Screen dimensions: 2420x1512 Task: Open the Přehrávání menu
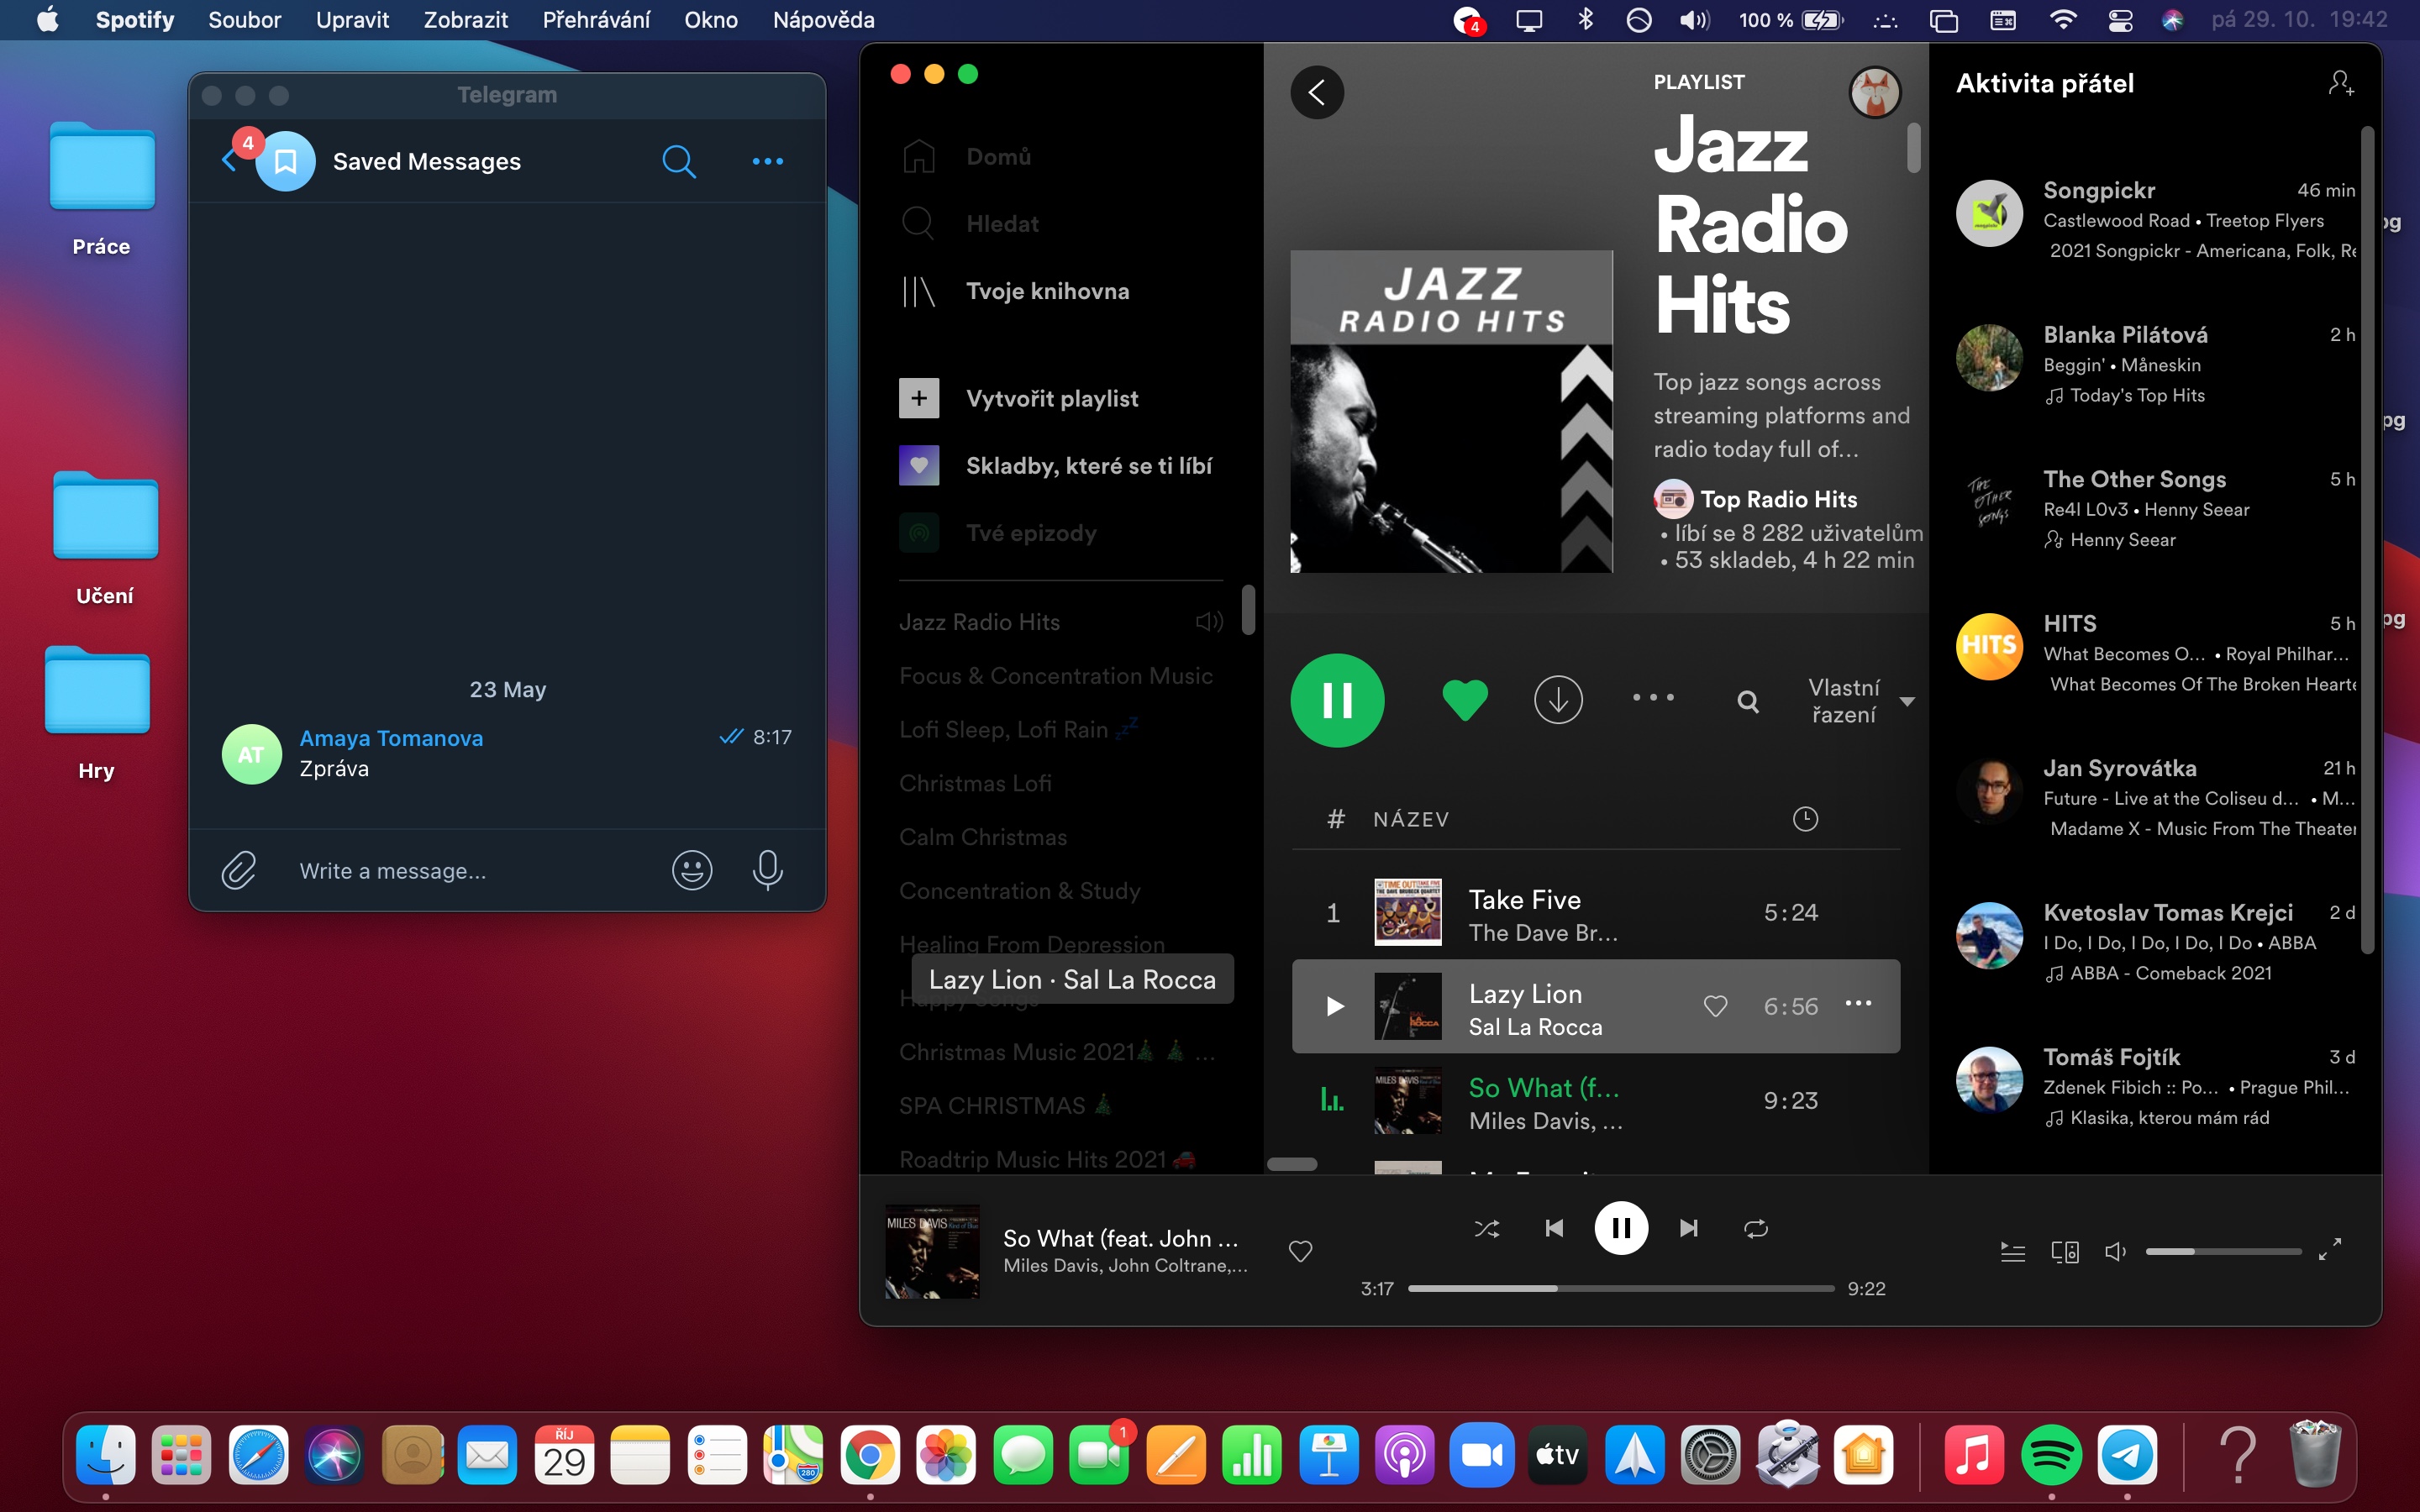point(596,20)
